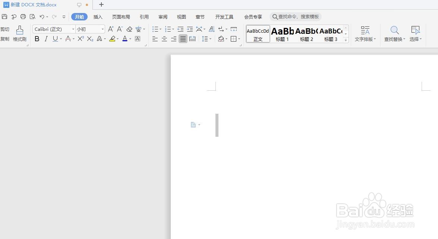Screen dimensions: 438x239
Task: Click the character border icon
Action: [138, 39]
